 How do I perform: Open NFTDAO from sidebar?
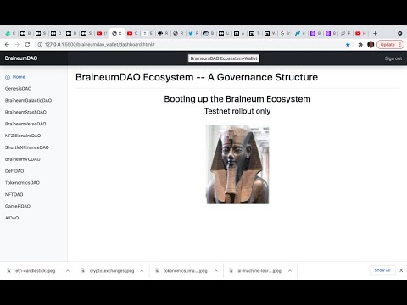[14, 194]
